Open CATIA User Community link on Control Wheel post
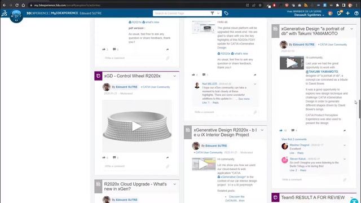 156,87
